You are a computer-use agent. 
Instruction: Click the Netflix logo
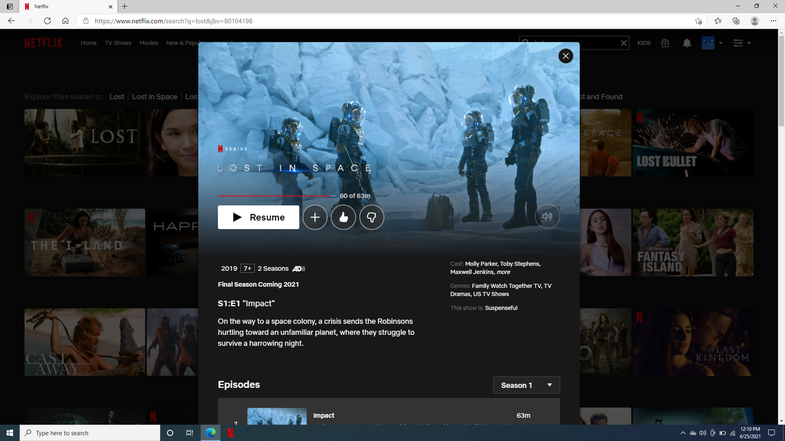pyautogui.click(x=43, y=43)
